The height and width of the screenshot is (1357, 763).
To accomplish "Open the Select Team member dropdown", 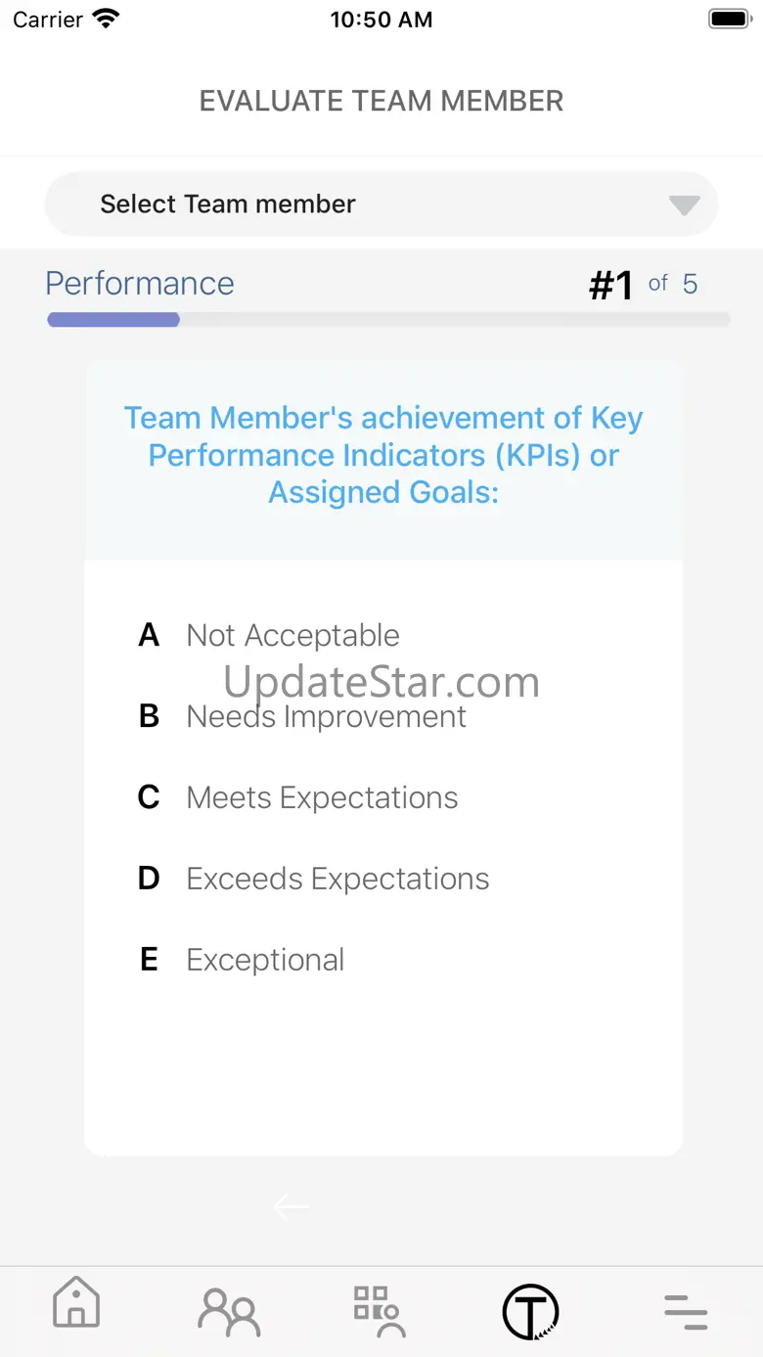I will 381,204.
